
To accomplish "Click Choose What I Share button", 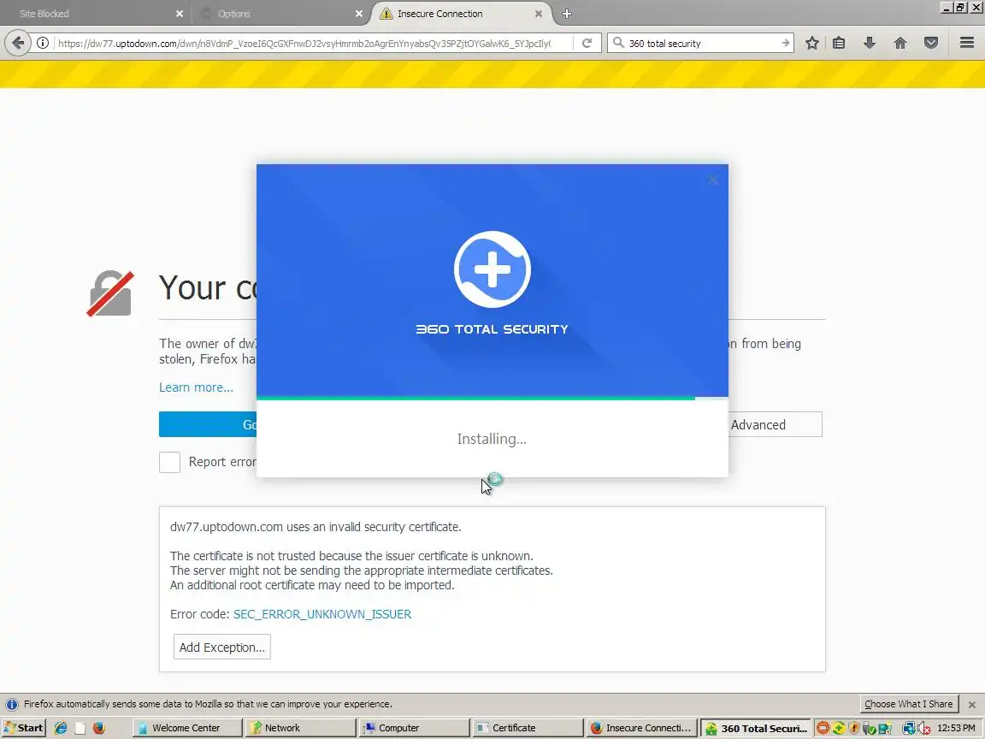I will coord(908,704).
